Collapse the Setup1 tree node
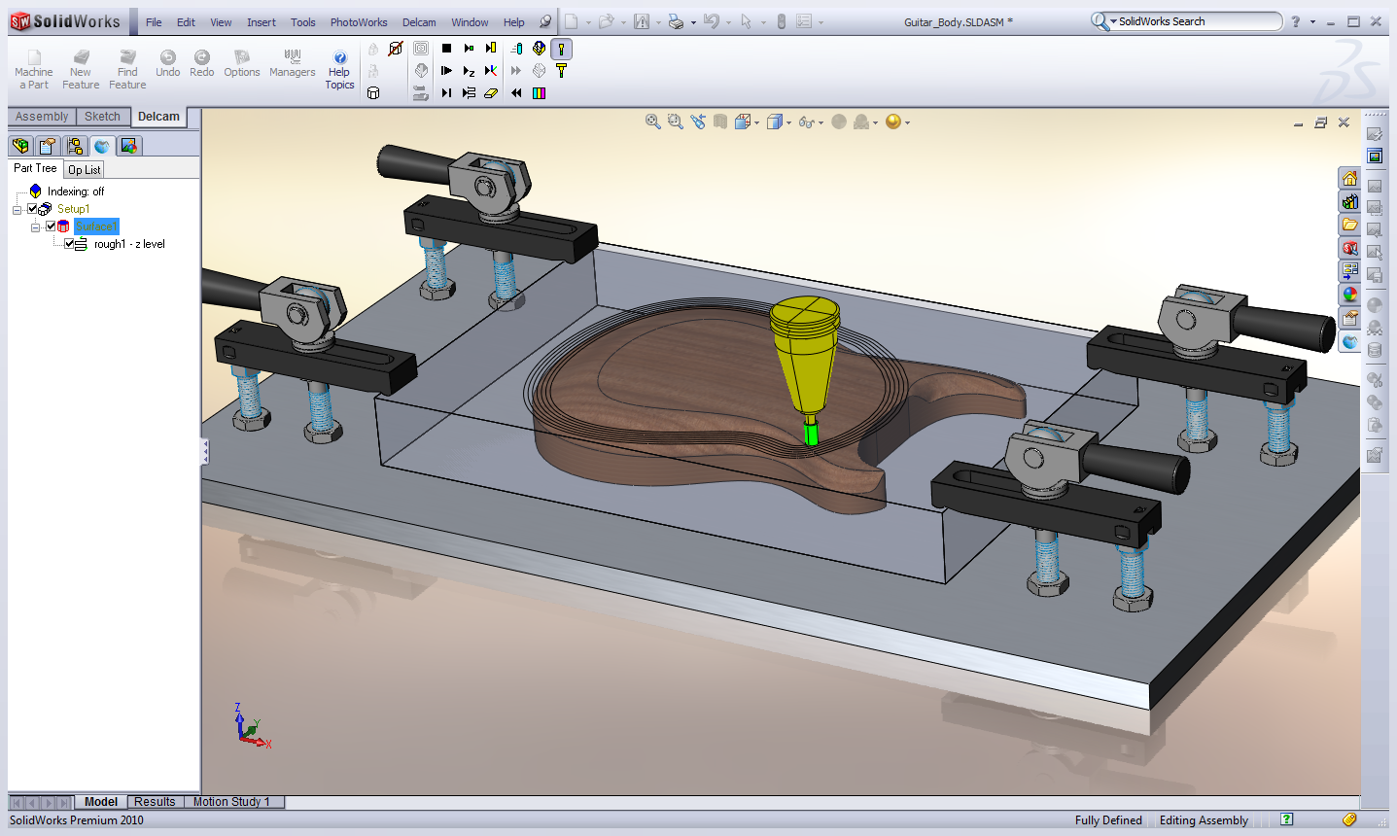This screenshot has height=836, width=1397. pos(17,209)
